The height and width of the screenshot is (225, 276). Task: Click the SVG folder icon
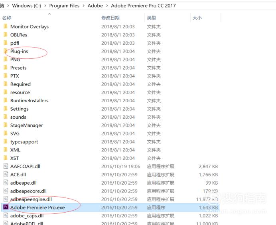tap(6, 133)
